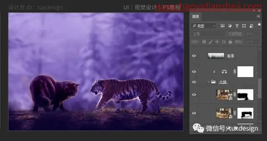Switch to the 图层 panel tab
The image size is (267, 141).
[x=196, y=17]
